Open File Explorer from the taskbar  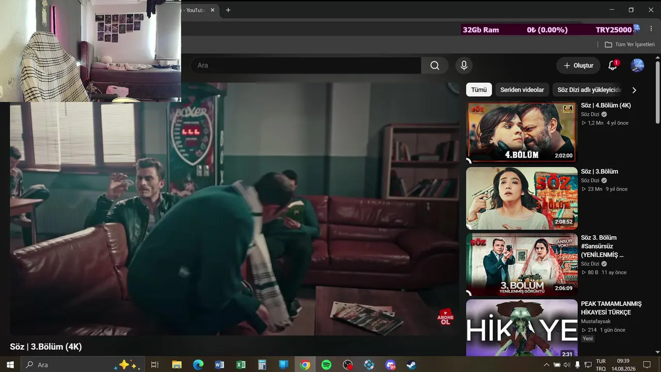point(177,365)
